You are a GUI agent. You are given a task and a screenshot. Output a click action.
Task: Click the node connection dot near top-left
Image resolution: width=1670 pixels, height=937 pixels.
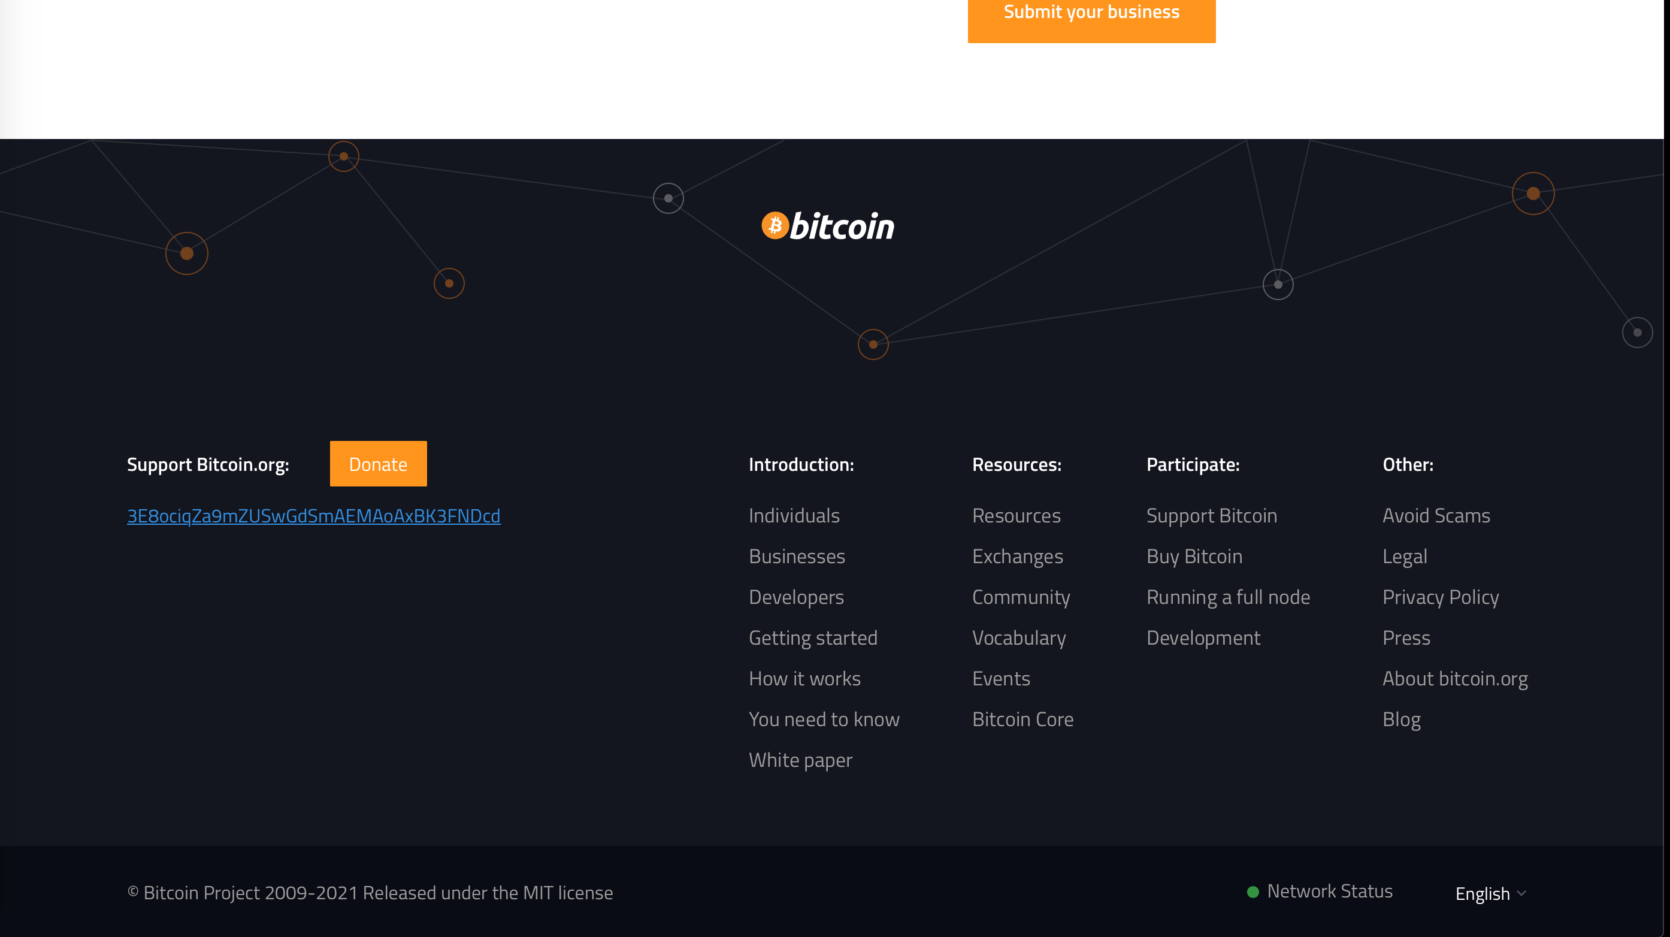[x=187, y=251]
